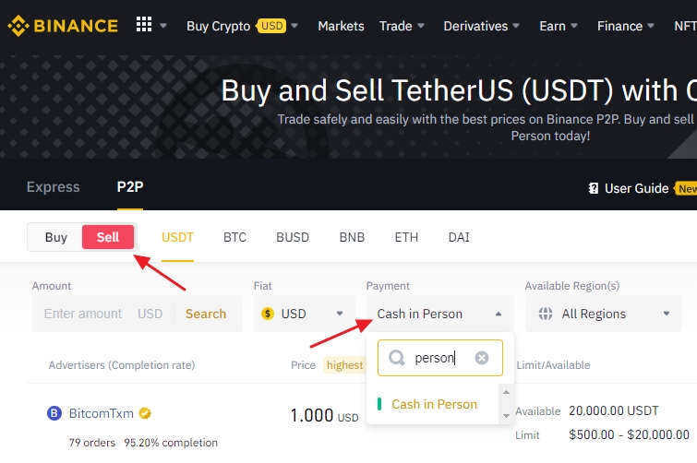Screen dimensions: 697x463
Task: Click the magnifier icon in payment search
Action: click(397, 358)
